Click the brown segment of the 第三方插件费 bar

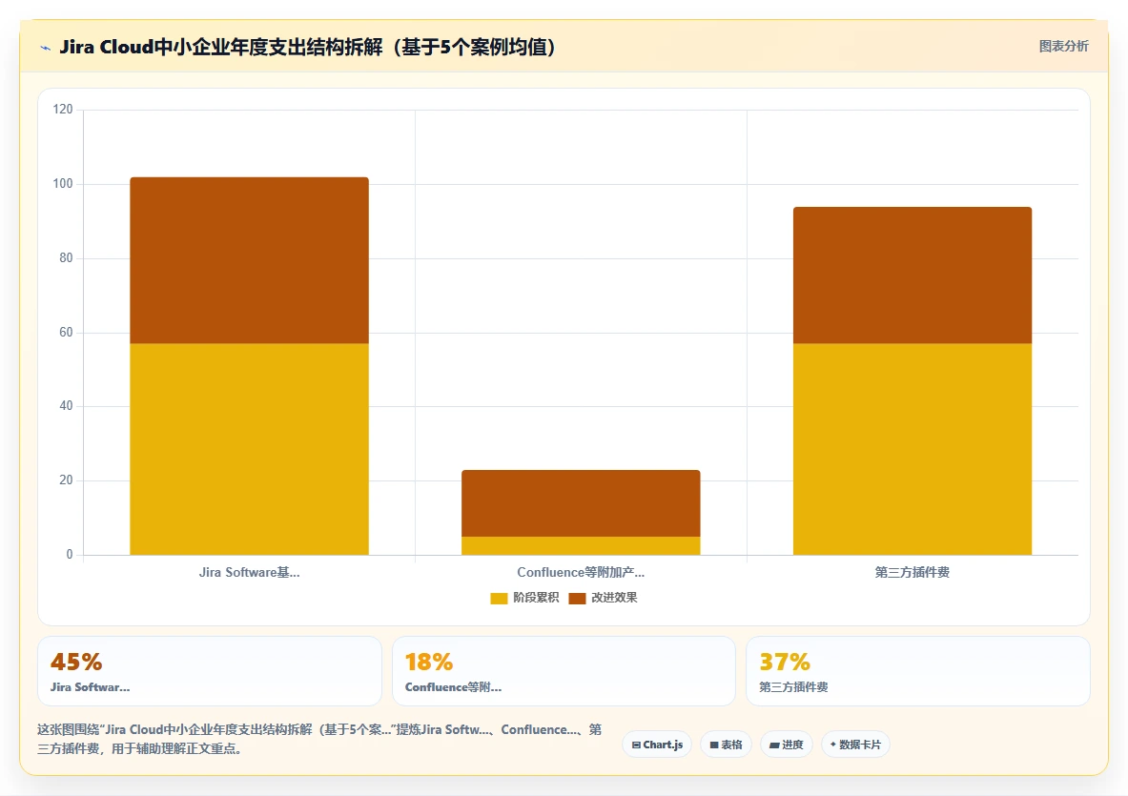coord(913,276)
